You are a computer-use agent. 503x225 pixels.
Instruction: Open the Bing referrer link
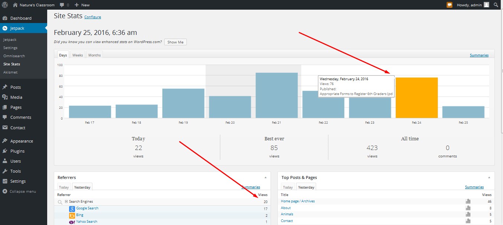pyautogui.click(x=79, y=215)
